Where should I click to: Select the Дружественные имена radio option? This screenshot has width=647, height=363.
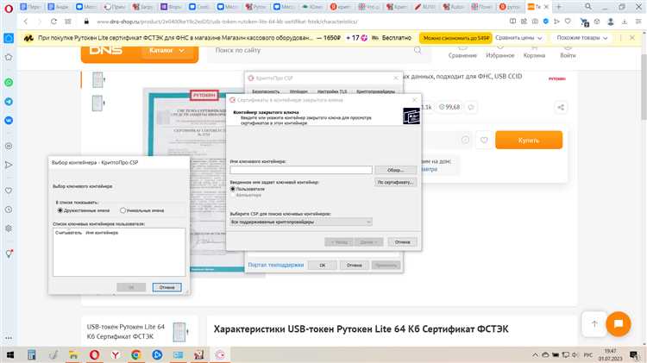(x=60, y=210)
